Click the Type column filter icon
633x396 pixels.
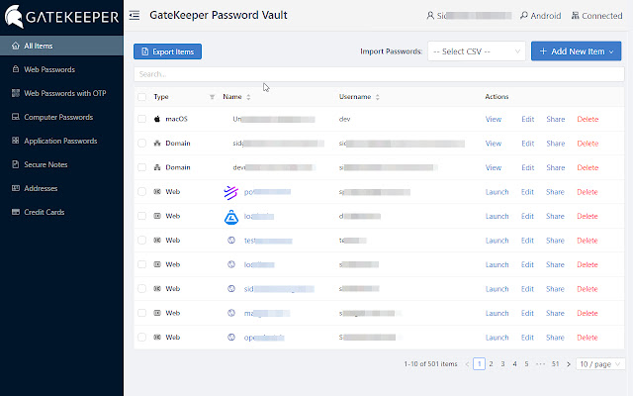click(212, 97)
